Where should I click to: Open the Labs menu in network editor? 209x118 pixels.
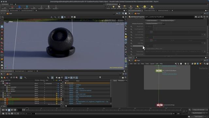pos(157,64)
